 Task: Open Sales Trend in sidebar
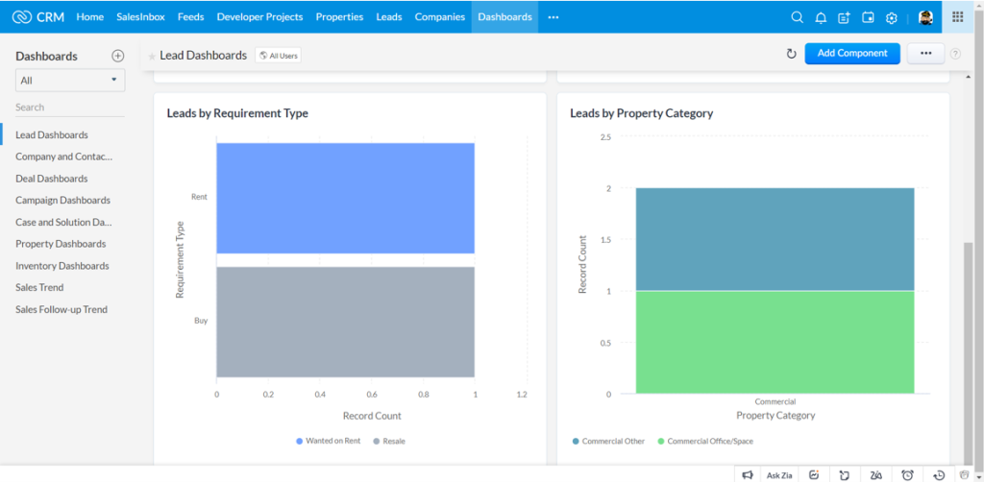[39, 288]
